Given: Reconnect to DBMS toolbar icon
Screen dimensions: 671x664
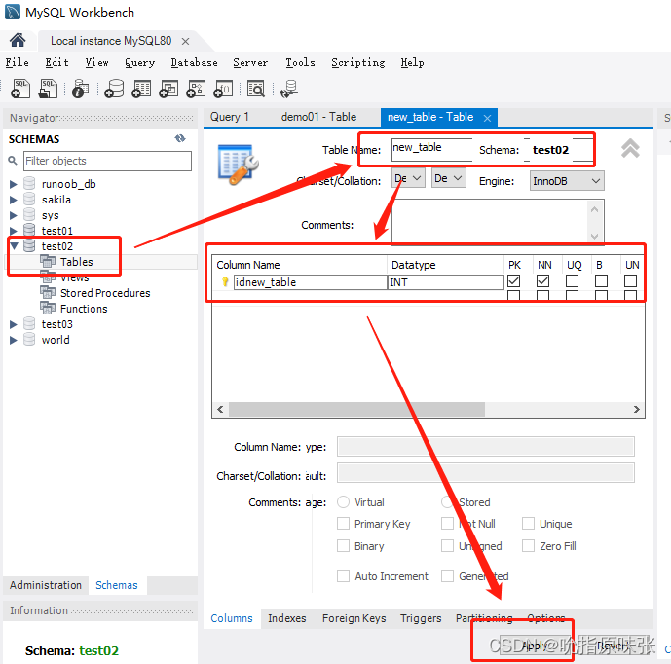Looking at the screenshot, I should pyautogui.click(x=289, y=89).
